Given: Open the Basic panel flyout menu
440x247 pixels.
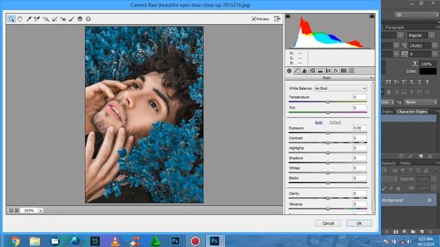Looking at the screenshot, I should 371,78.
